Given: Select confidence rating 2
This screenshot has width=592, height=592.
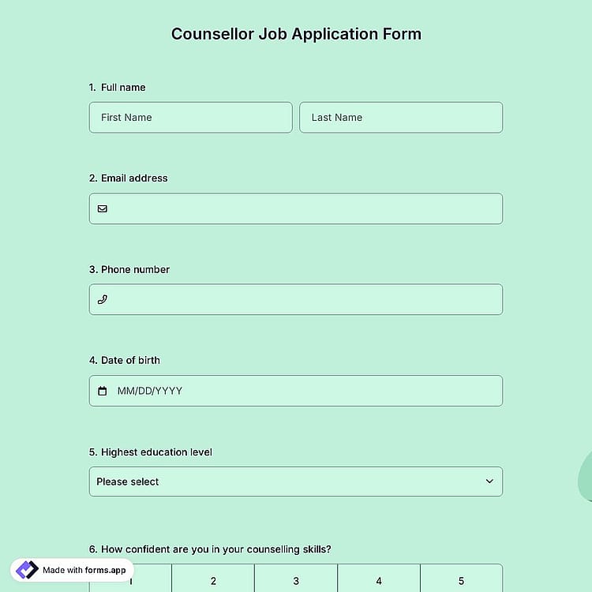Looking at the screenshot, I should pyautogui.click(x=213, y=580).
